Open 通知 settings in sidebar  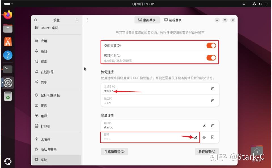click(x=57, y=51)
